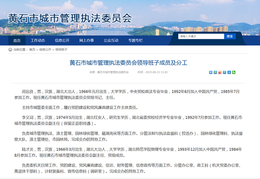Share article via green WeChat icon
Screen dimensions: 260x179
(x=234, y=72)
